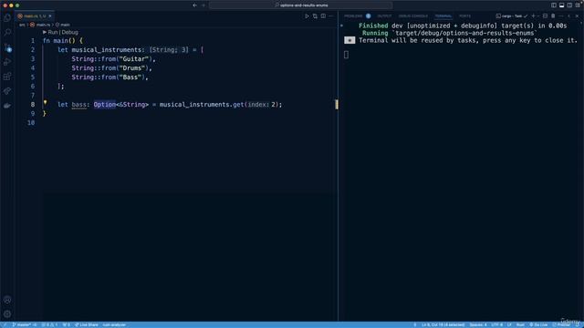Split the editor to the right
584x328 pixels.
[x=323, y=16]
